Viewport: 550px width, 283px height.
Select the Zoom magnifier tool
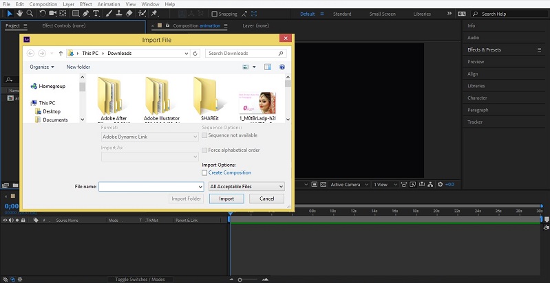coord(30,13)
